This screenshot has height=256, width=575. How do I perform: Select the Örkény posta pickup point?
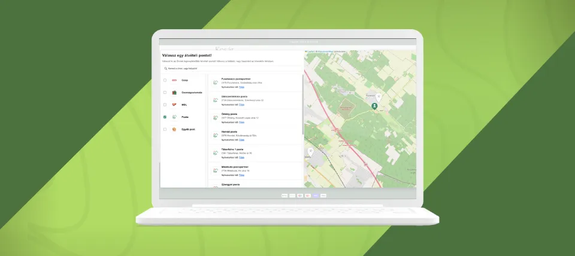click(x=255, y=118)
